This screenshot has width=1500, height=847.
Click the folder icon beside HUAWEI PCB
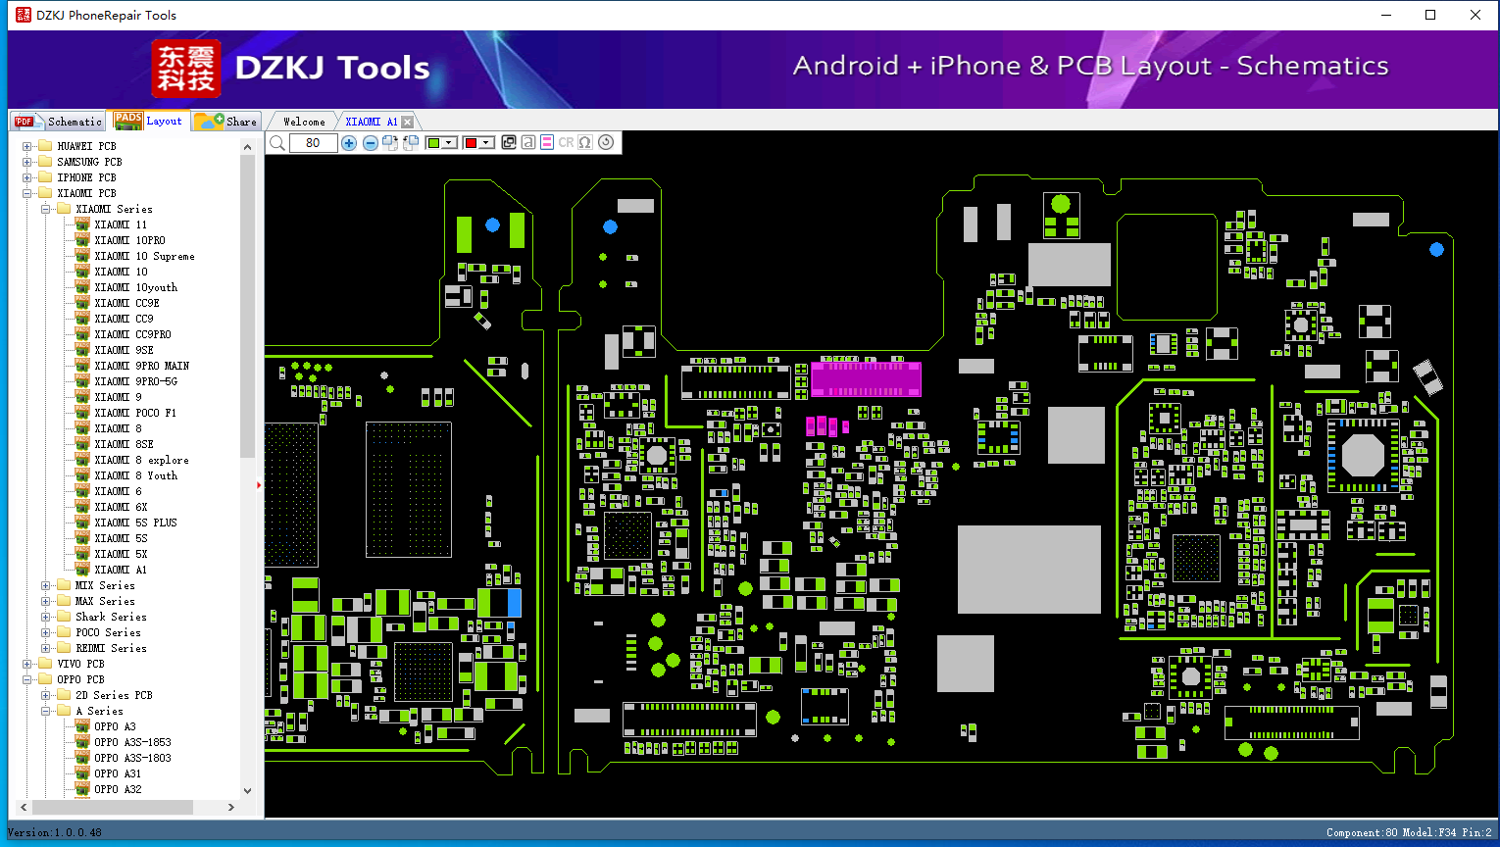tap(45, 146)
